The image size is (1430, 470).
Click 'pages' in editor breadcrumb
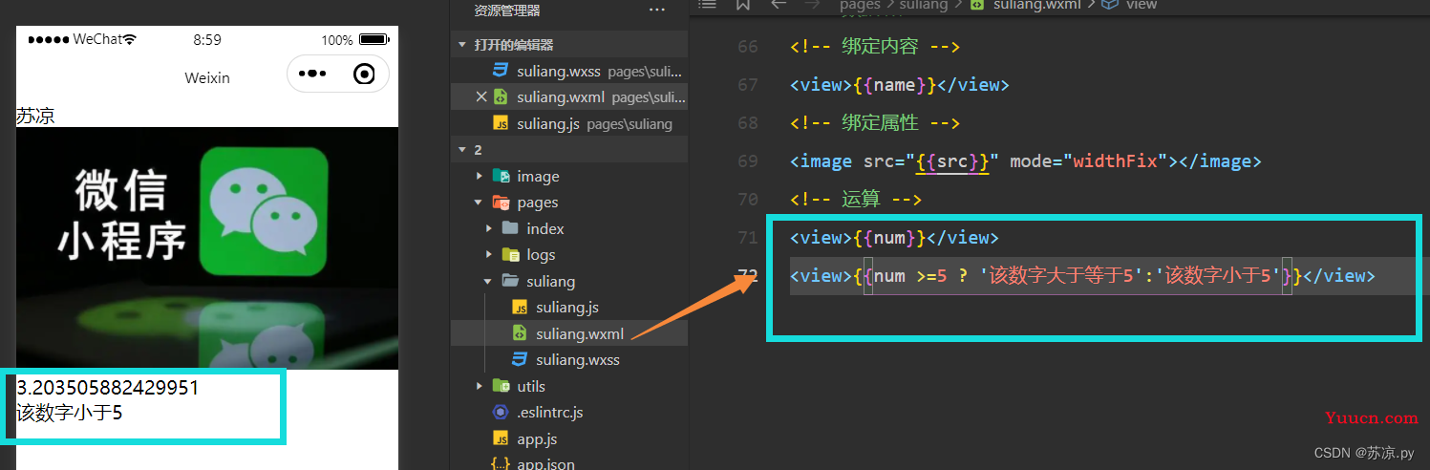tap(860, 5)
